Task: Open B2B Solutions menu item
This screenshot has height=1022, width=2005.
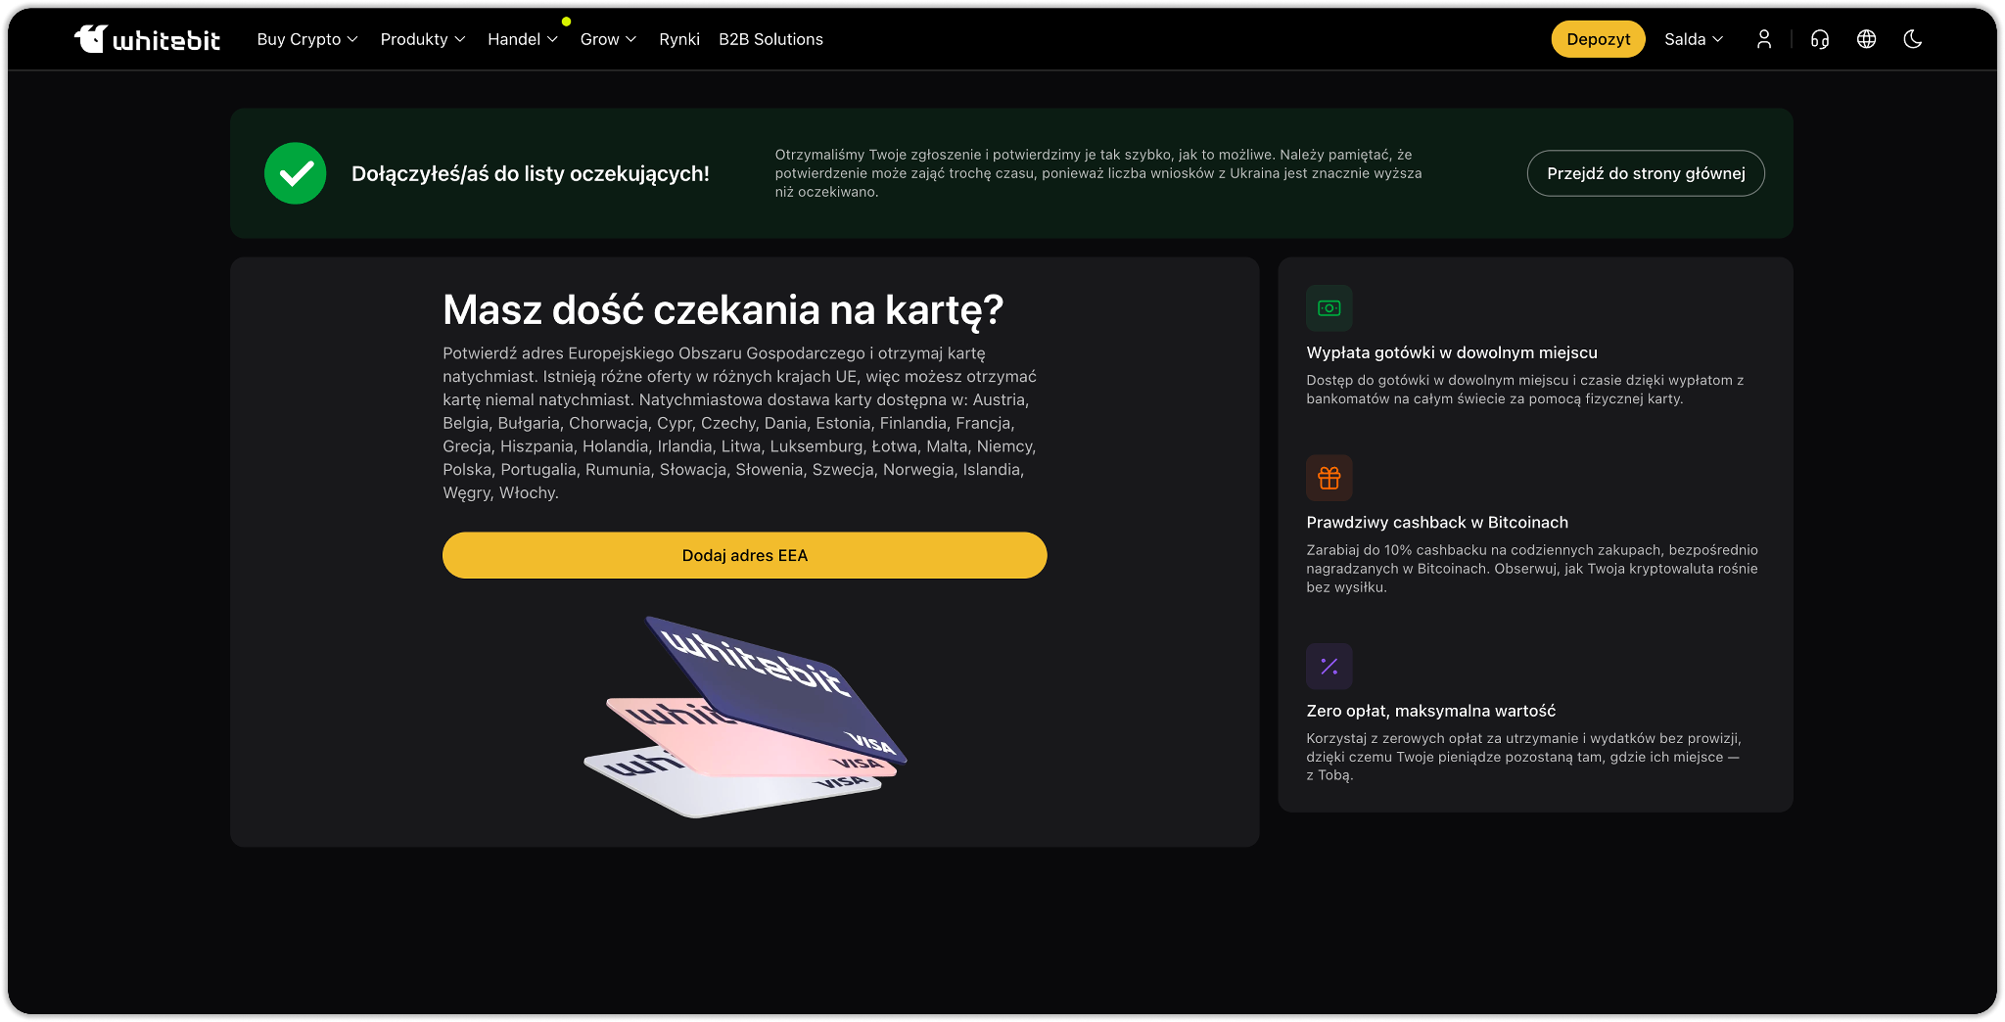Action: pyautogui.click(x=770, y=39)
